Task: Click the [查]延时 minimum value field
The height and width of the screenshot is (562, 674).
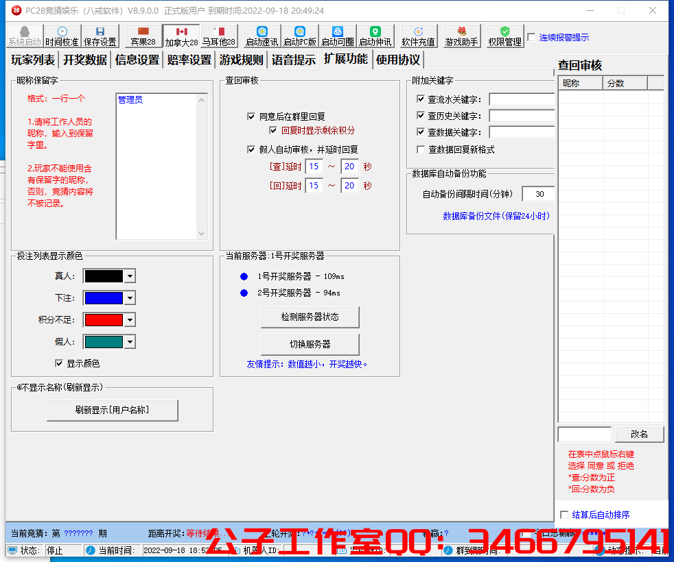Action: [x=314, y=166]
